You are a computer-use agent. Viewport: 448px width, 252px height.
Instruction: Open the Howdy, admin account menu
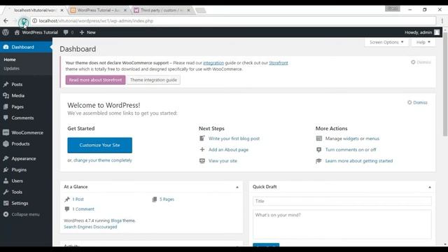click(x=422, y=32)
